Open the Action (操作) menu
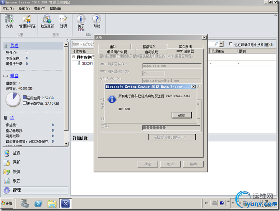This screenshot has height=211, width=280. (24, 9)
